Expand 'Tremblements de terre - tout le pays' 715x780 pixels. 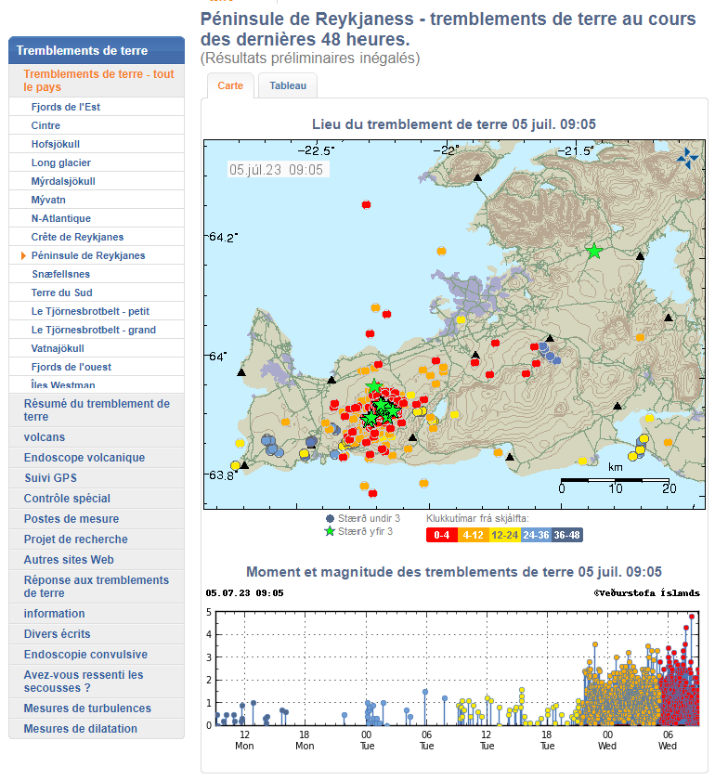pos(98,81)
